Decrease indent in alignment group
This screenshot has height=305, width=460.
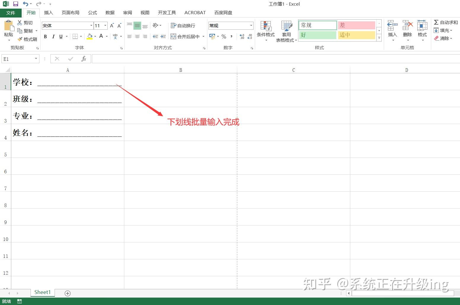[x=155, y=36]
